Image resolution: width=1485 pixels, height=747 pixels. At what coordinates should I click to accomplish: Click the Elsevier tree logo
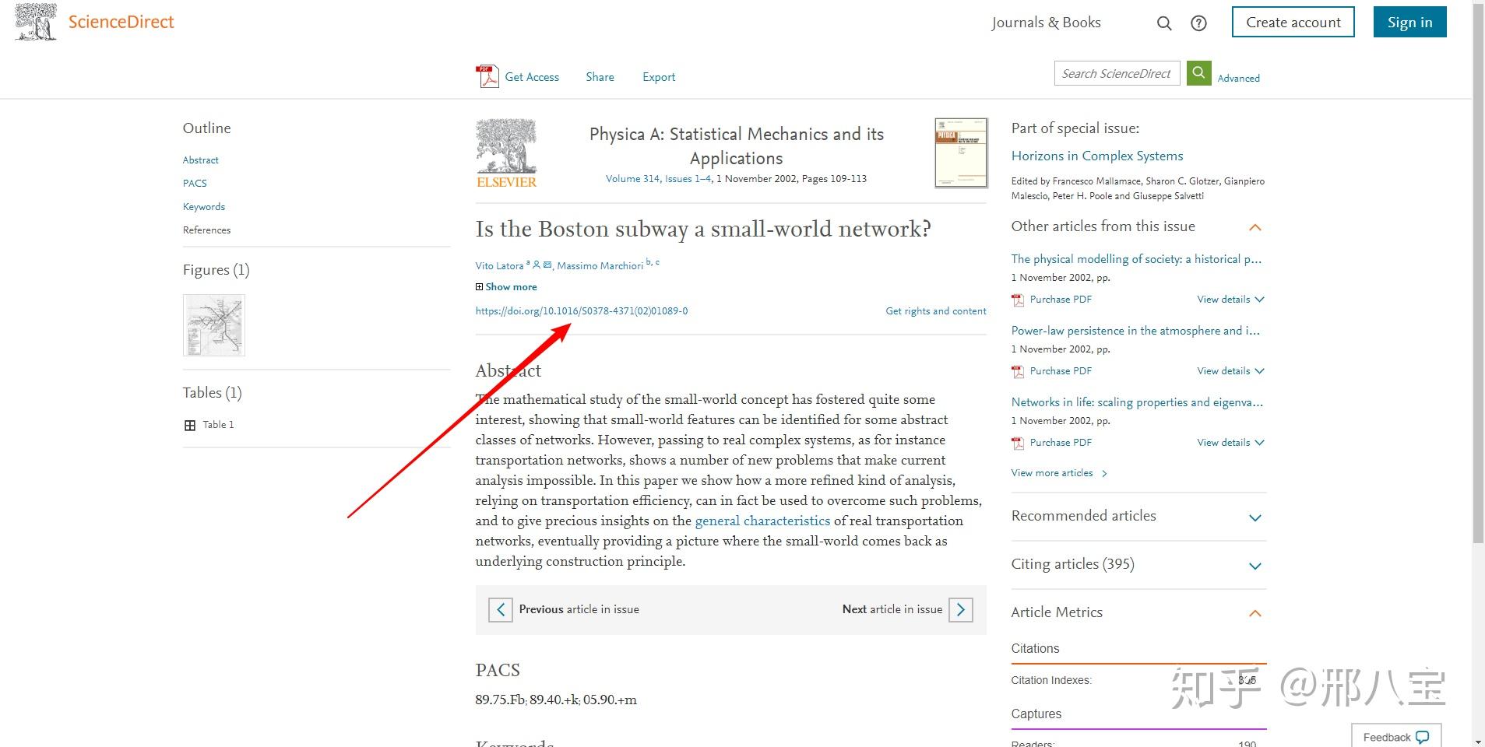507,153
